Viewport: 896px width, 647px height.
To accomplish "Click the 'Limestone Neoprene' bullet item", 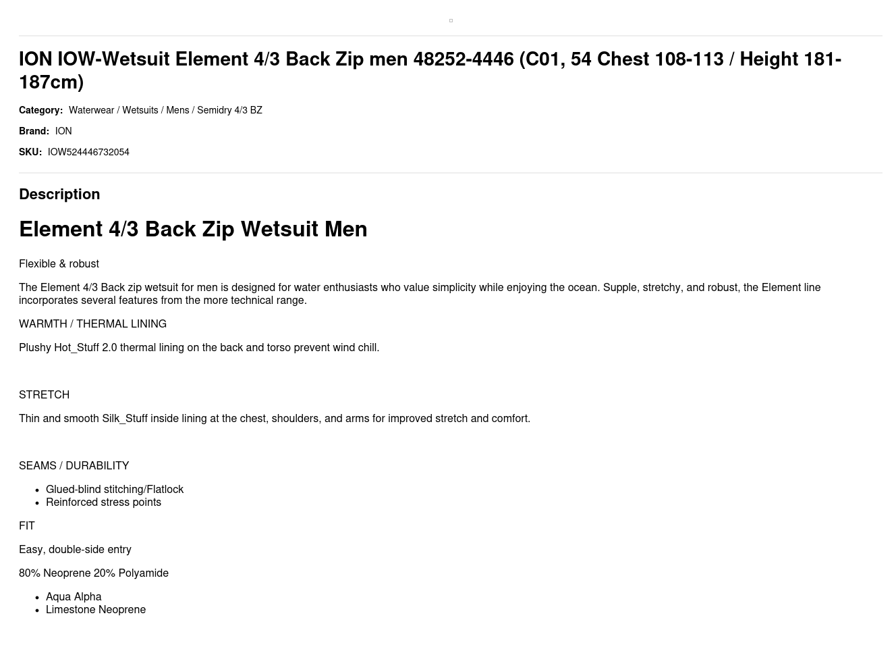I will pyautogui.click(x=96, y=610).
